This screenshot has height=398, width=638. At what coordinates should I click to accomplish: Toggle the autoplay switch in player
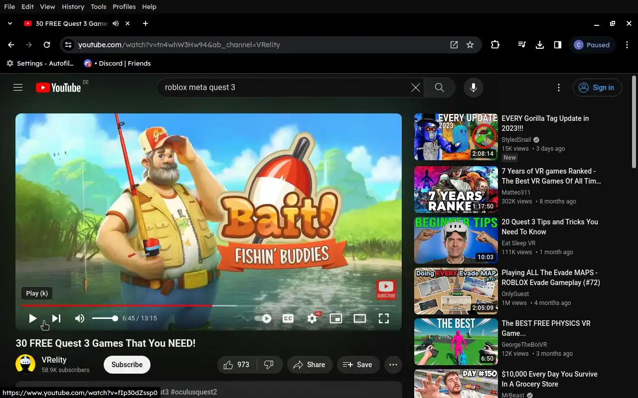(263, 318)
